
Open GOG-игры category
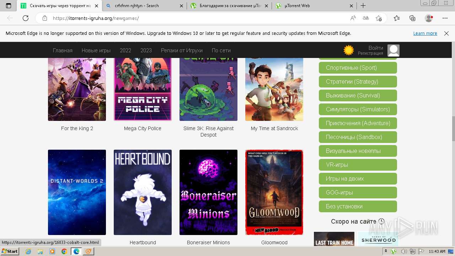pos(358,192)
